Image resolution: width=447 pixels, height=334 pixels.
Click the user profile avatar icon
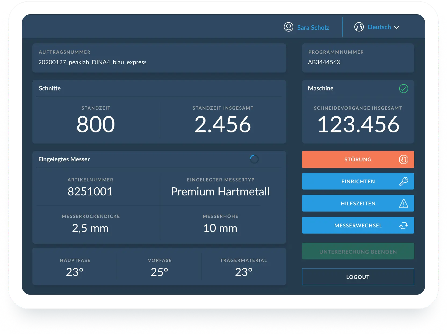coord(289,27)
